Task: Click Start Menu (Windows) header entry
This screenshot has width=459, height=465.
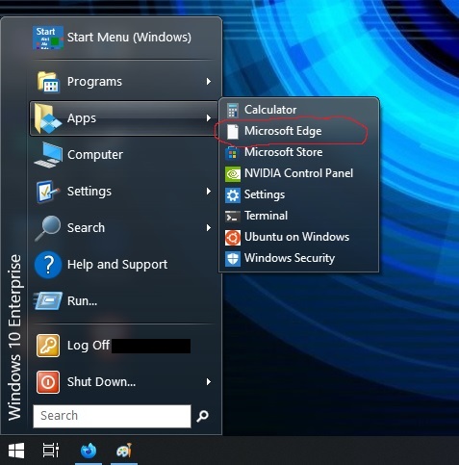Action: coord(124,38)
